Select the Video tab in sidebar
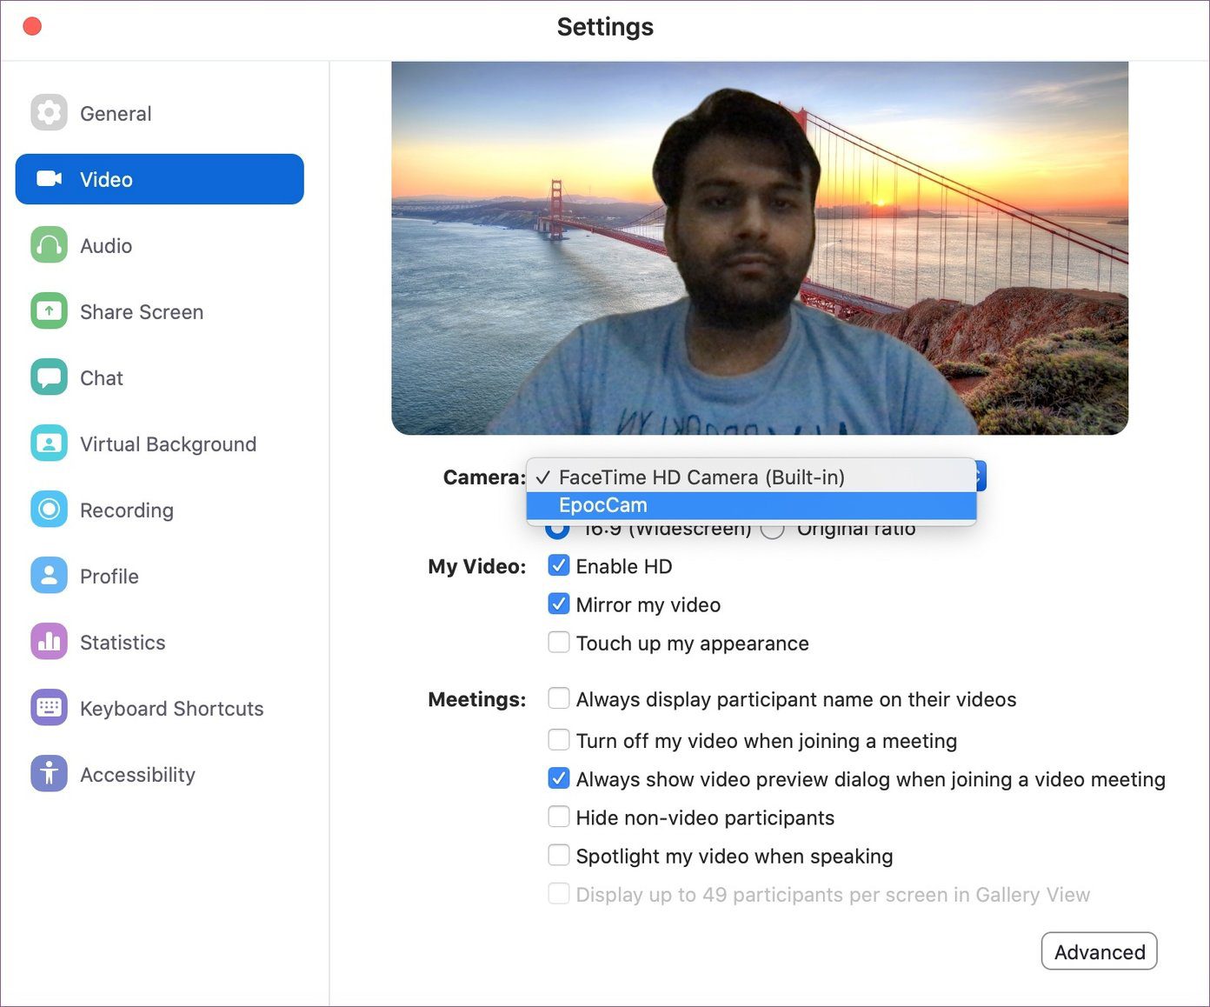 [160, 179]
